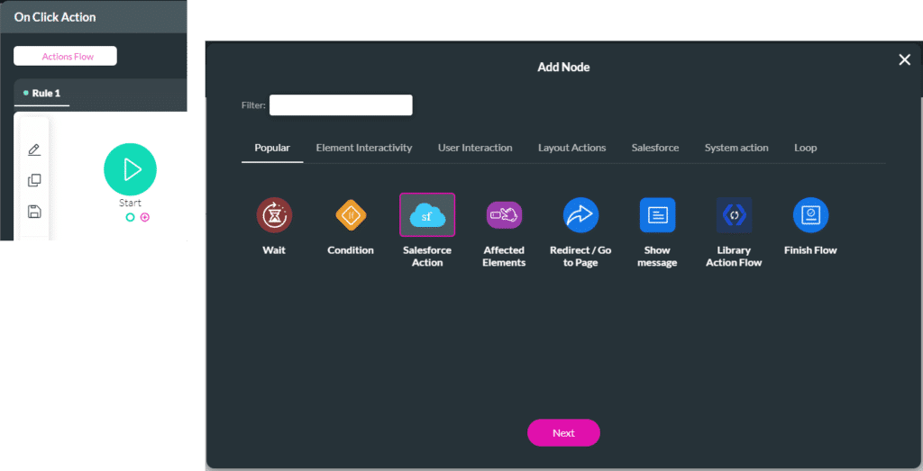Switch to the System action tab

[736, 149]
